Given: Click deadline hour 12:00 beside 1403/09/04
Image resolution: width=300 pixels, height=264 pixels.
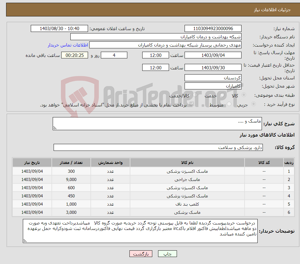Looking at the screenshot, I should pyautogui.click(x=156, y=55).
